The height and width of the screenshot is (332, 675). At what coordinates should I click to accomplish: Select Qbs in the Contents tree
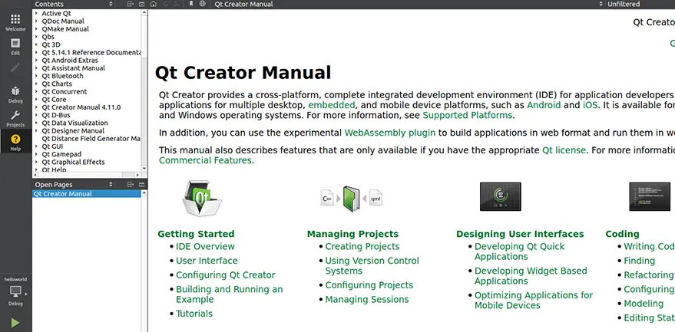click(48, 37)
